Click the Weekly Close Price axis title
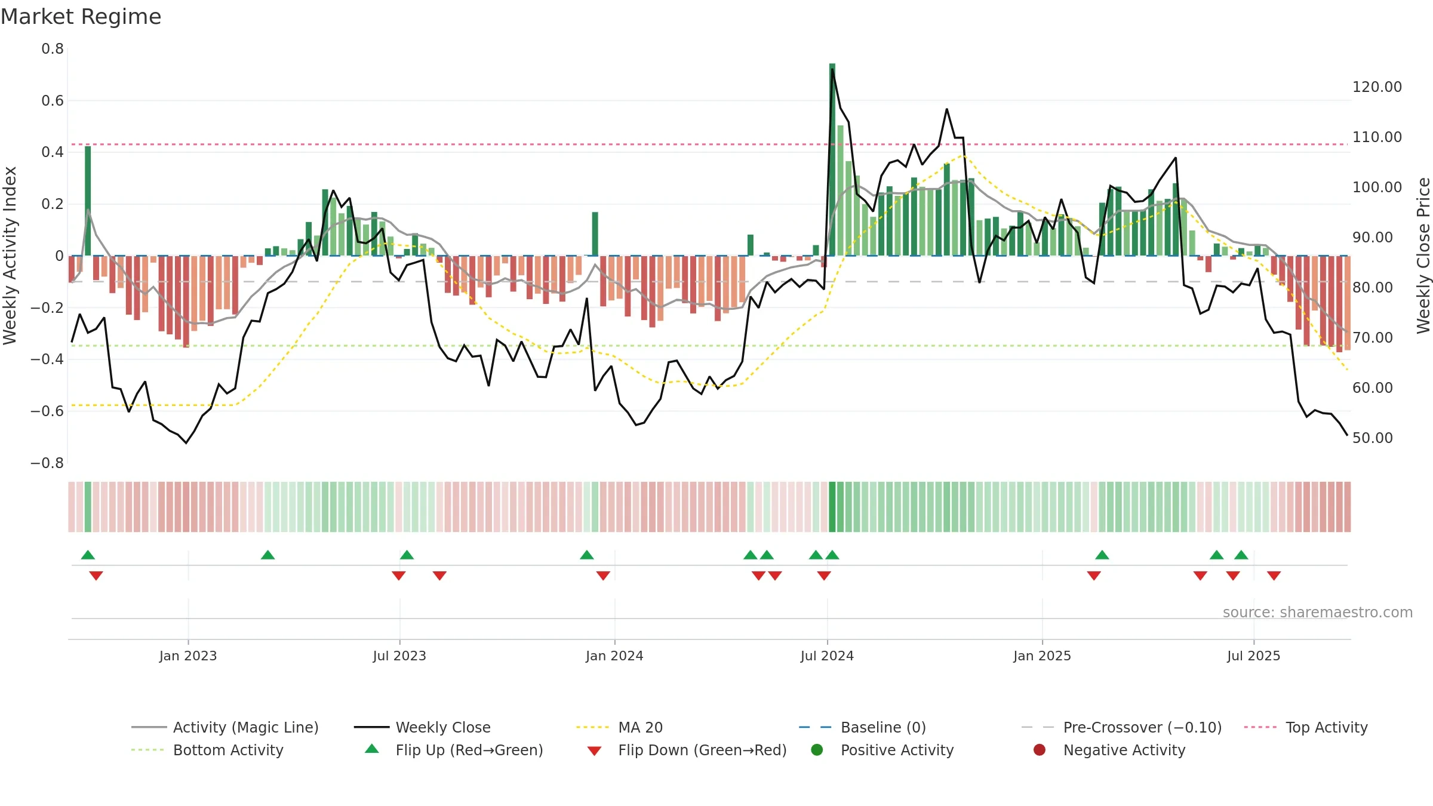 coord(1423,256)
